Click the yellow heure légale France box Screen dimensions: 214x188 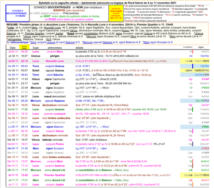116,13
